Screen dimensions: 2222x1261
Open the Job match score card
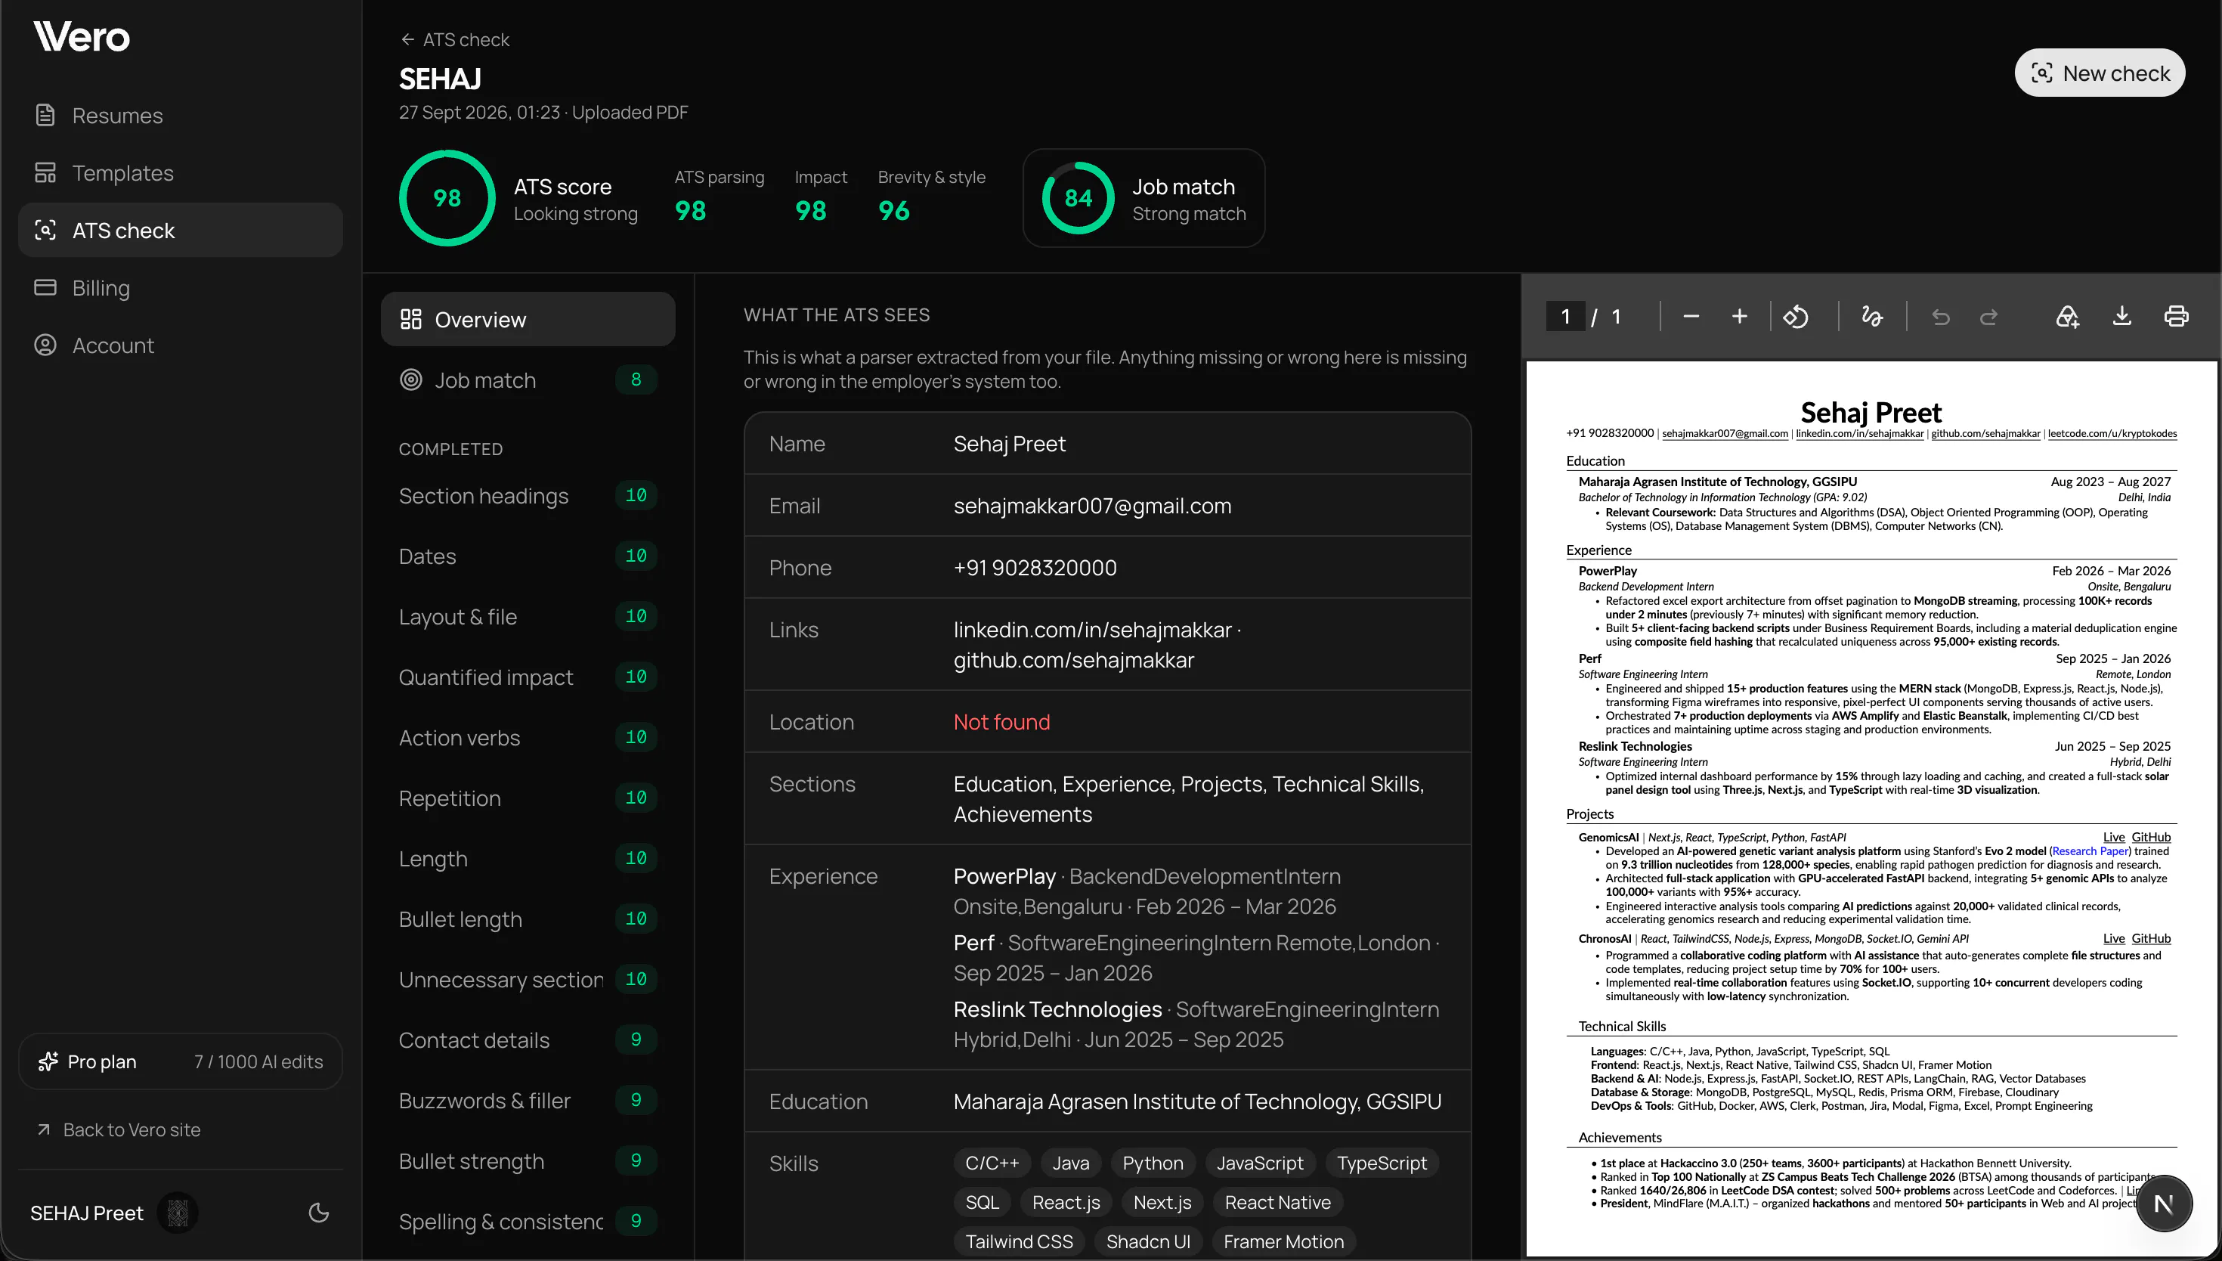tap(1143, 198)
